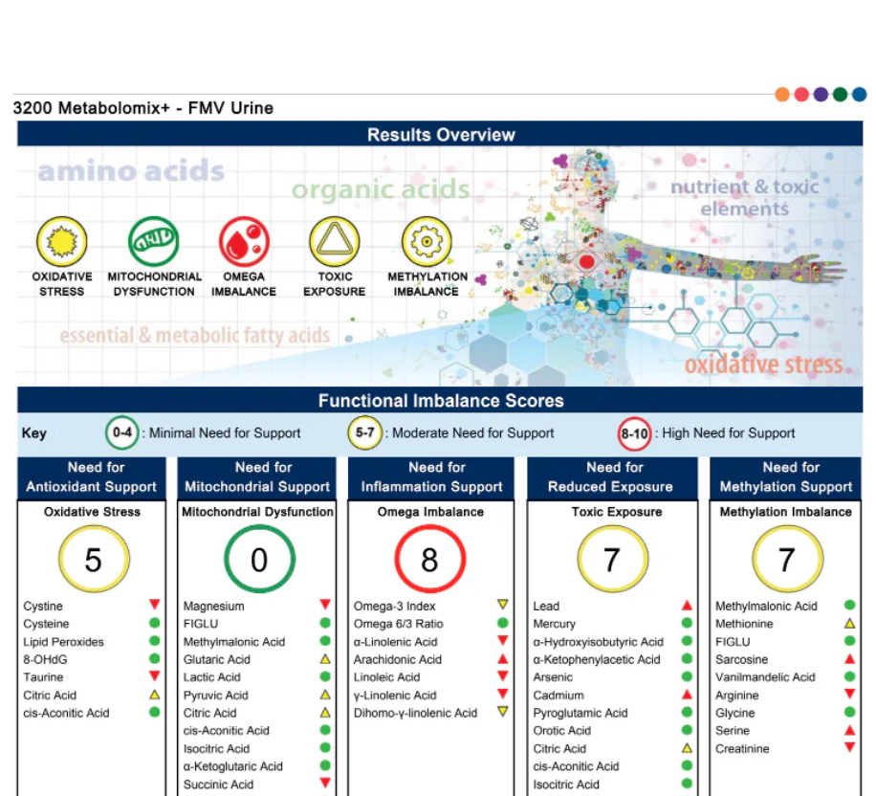The width and height of the screenshot is (876, 796).
Task: Click the Functional Imbalance Scores banner
Action: (440, 401)
